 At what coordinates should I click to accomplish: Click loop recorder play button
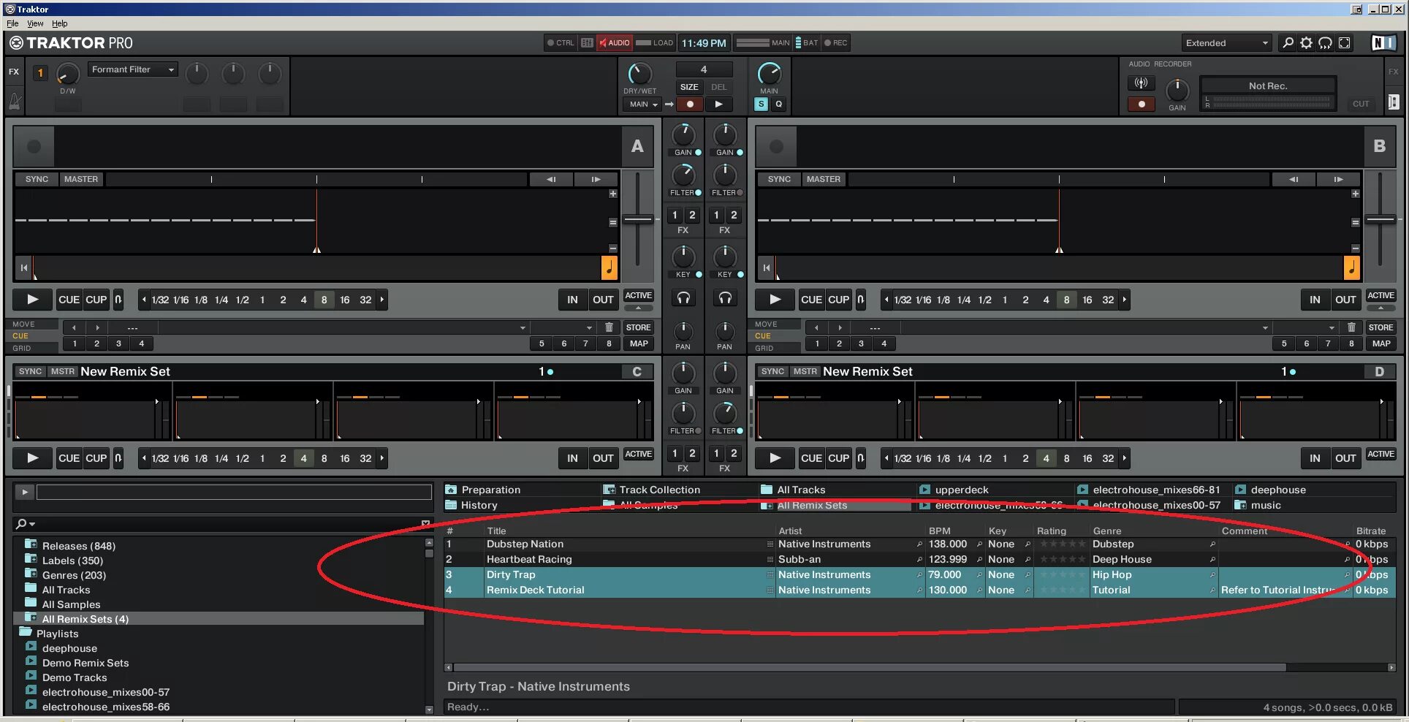point(719,104)
